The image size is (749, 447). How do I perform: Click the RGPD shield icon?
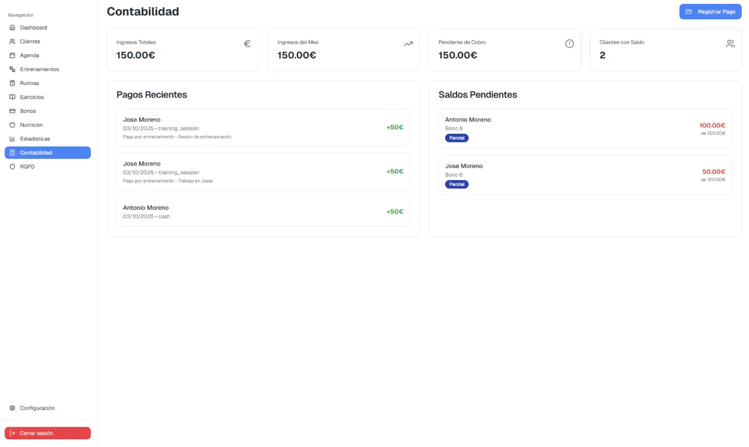pos(13,167)
